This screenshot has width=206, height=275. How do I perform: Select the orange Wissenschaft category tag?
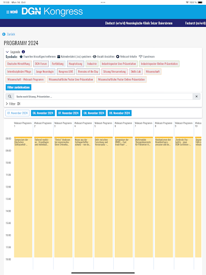coord(153,71)
